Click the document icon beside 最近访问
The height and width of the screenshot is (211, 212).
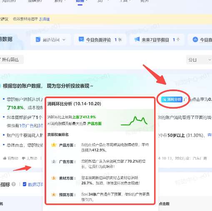[38, 40]
